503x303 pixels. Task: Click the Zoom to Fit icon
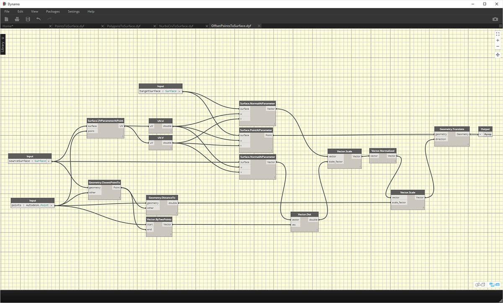[498, 34]
